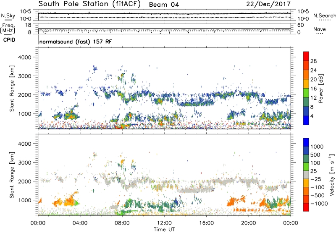Viewport: 336px width, 232px height.
Task: Click the red -1000 Velocity colorbar swatch
Action: pos(306,207)
